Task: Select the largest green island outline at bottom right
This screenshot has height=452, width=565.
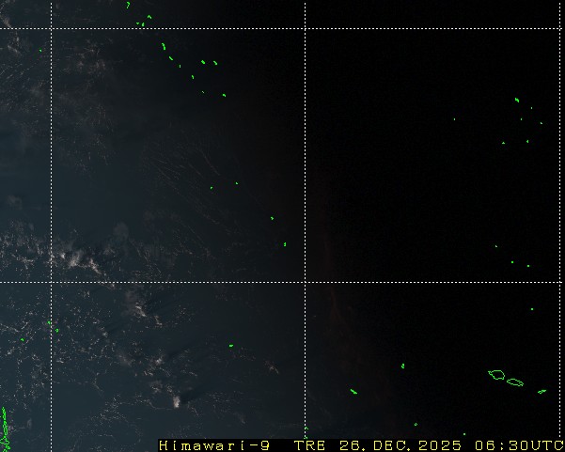Action: 496,375
